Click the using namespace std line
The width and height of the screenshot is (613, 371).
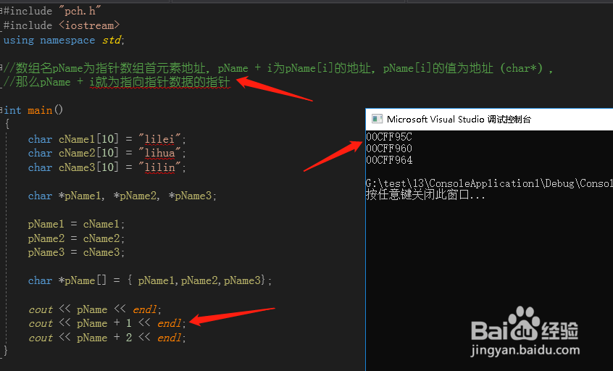pos(64,40)
